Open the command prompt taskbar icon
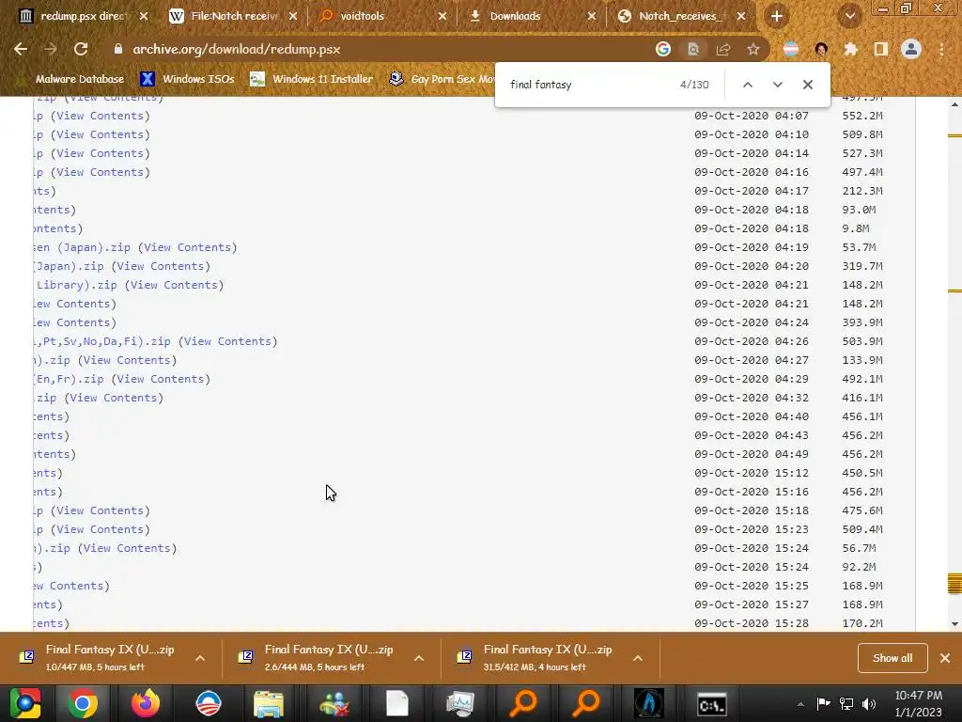 coord(712,703)
